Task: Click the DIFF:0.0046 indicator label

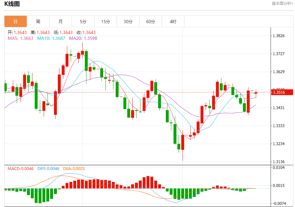Action: [x=48, y=169]
